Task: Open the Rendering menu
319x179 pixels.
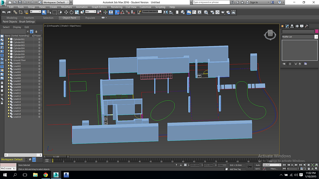Action: click(117, 7)
